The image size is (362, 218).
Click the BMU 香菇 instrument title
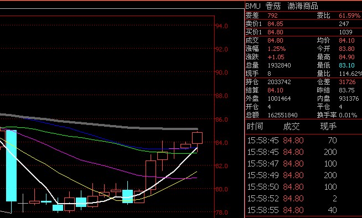click(263, 6)
